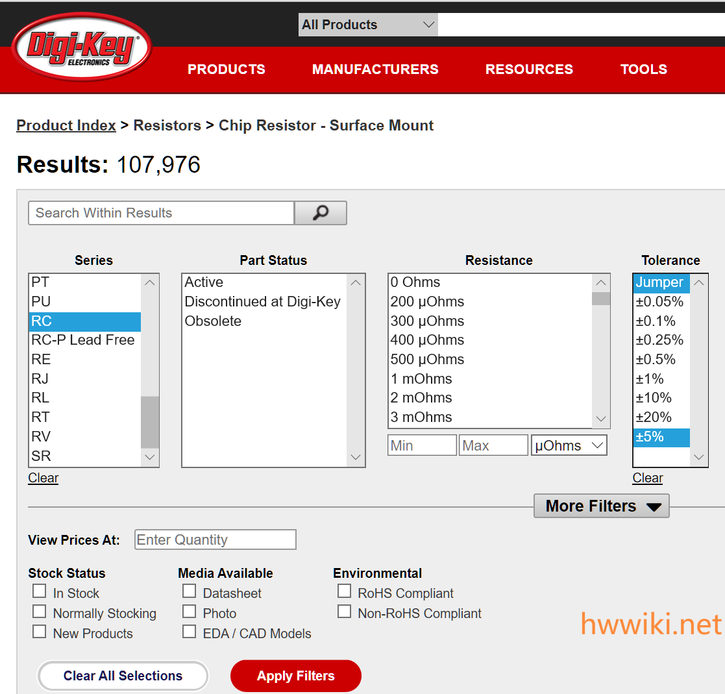The width and height of the screenshot is (725, 694).
Task: Tick the Datasheet media checkbox
Action: pyautogui.click(x=189, y=591)
